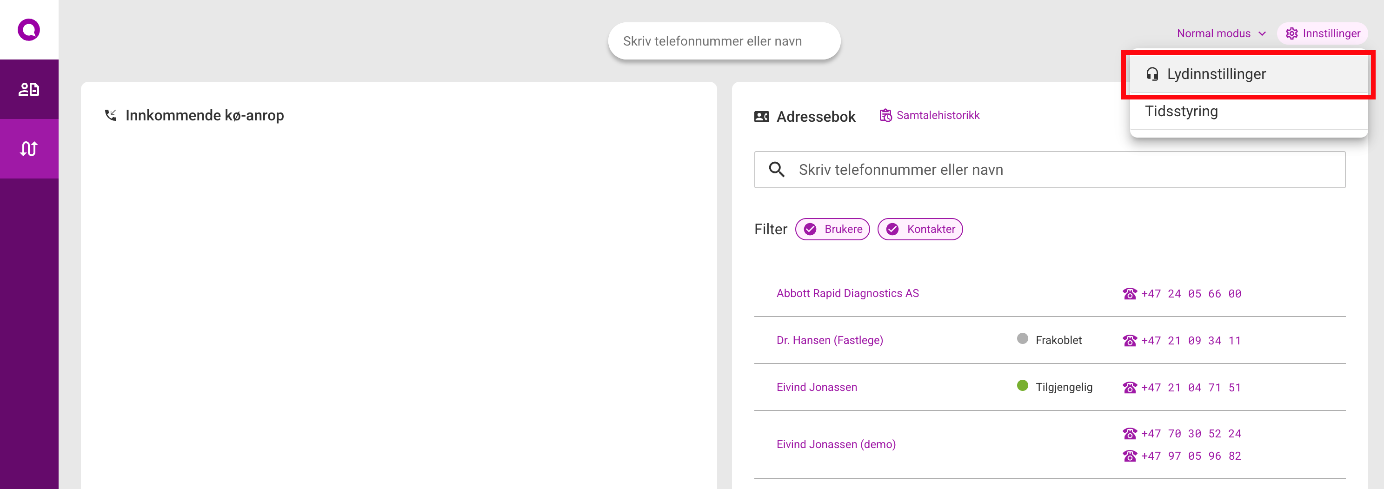Choose Lydinnstillinger from the settings menu
The width and height of the screenshot is (1384, 489).
tap(1216, 74)
